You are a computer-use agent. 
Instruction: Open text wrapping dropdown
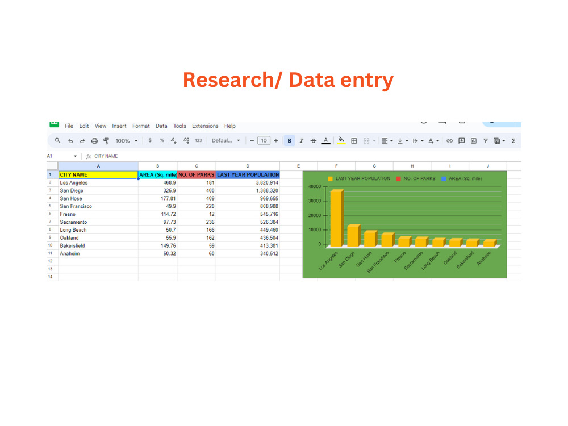pyautogui.click(x=418, y=141)
